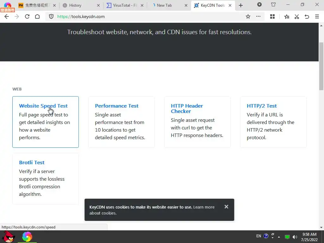The height and width of the screenshot is (243, 324).
Task: Click the dropdown shield icon in title bar
Action: 259,4
